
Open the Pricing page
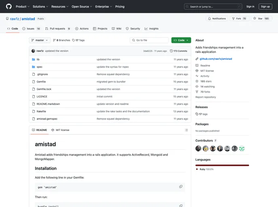point(120,6)
